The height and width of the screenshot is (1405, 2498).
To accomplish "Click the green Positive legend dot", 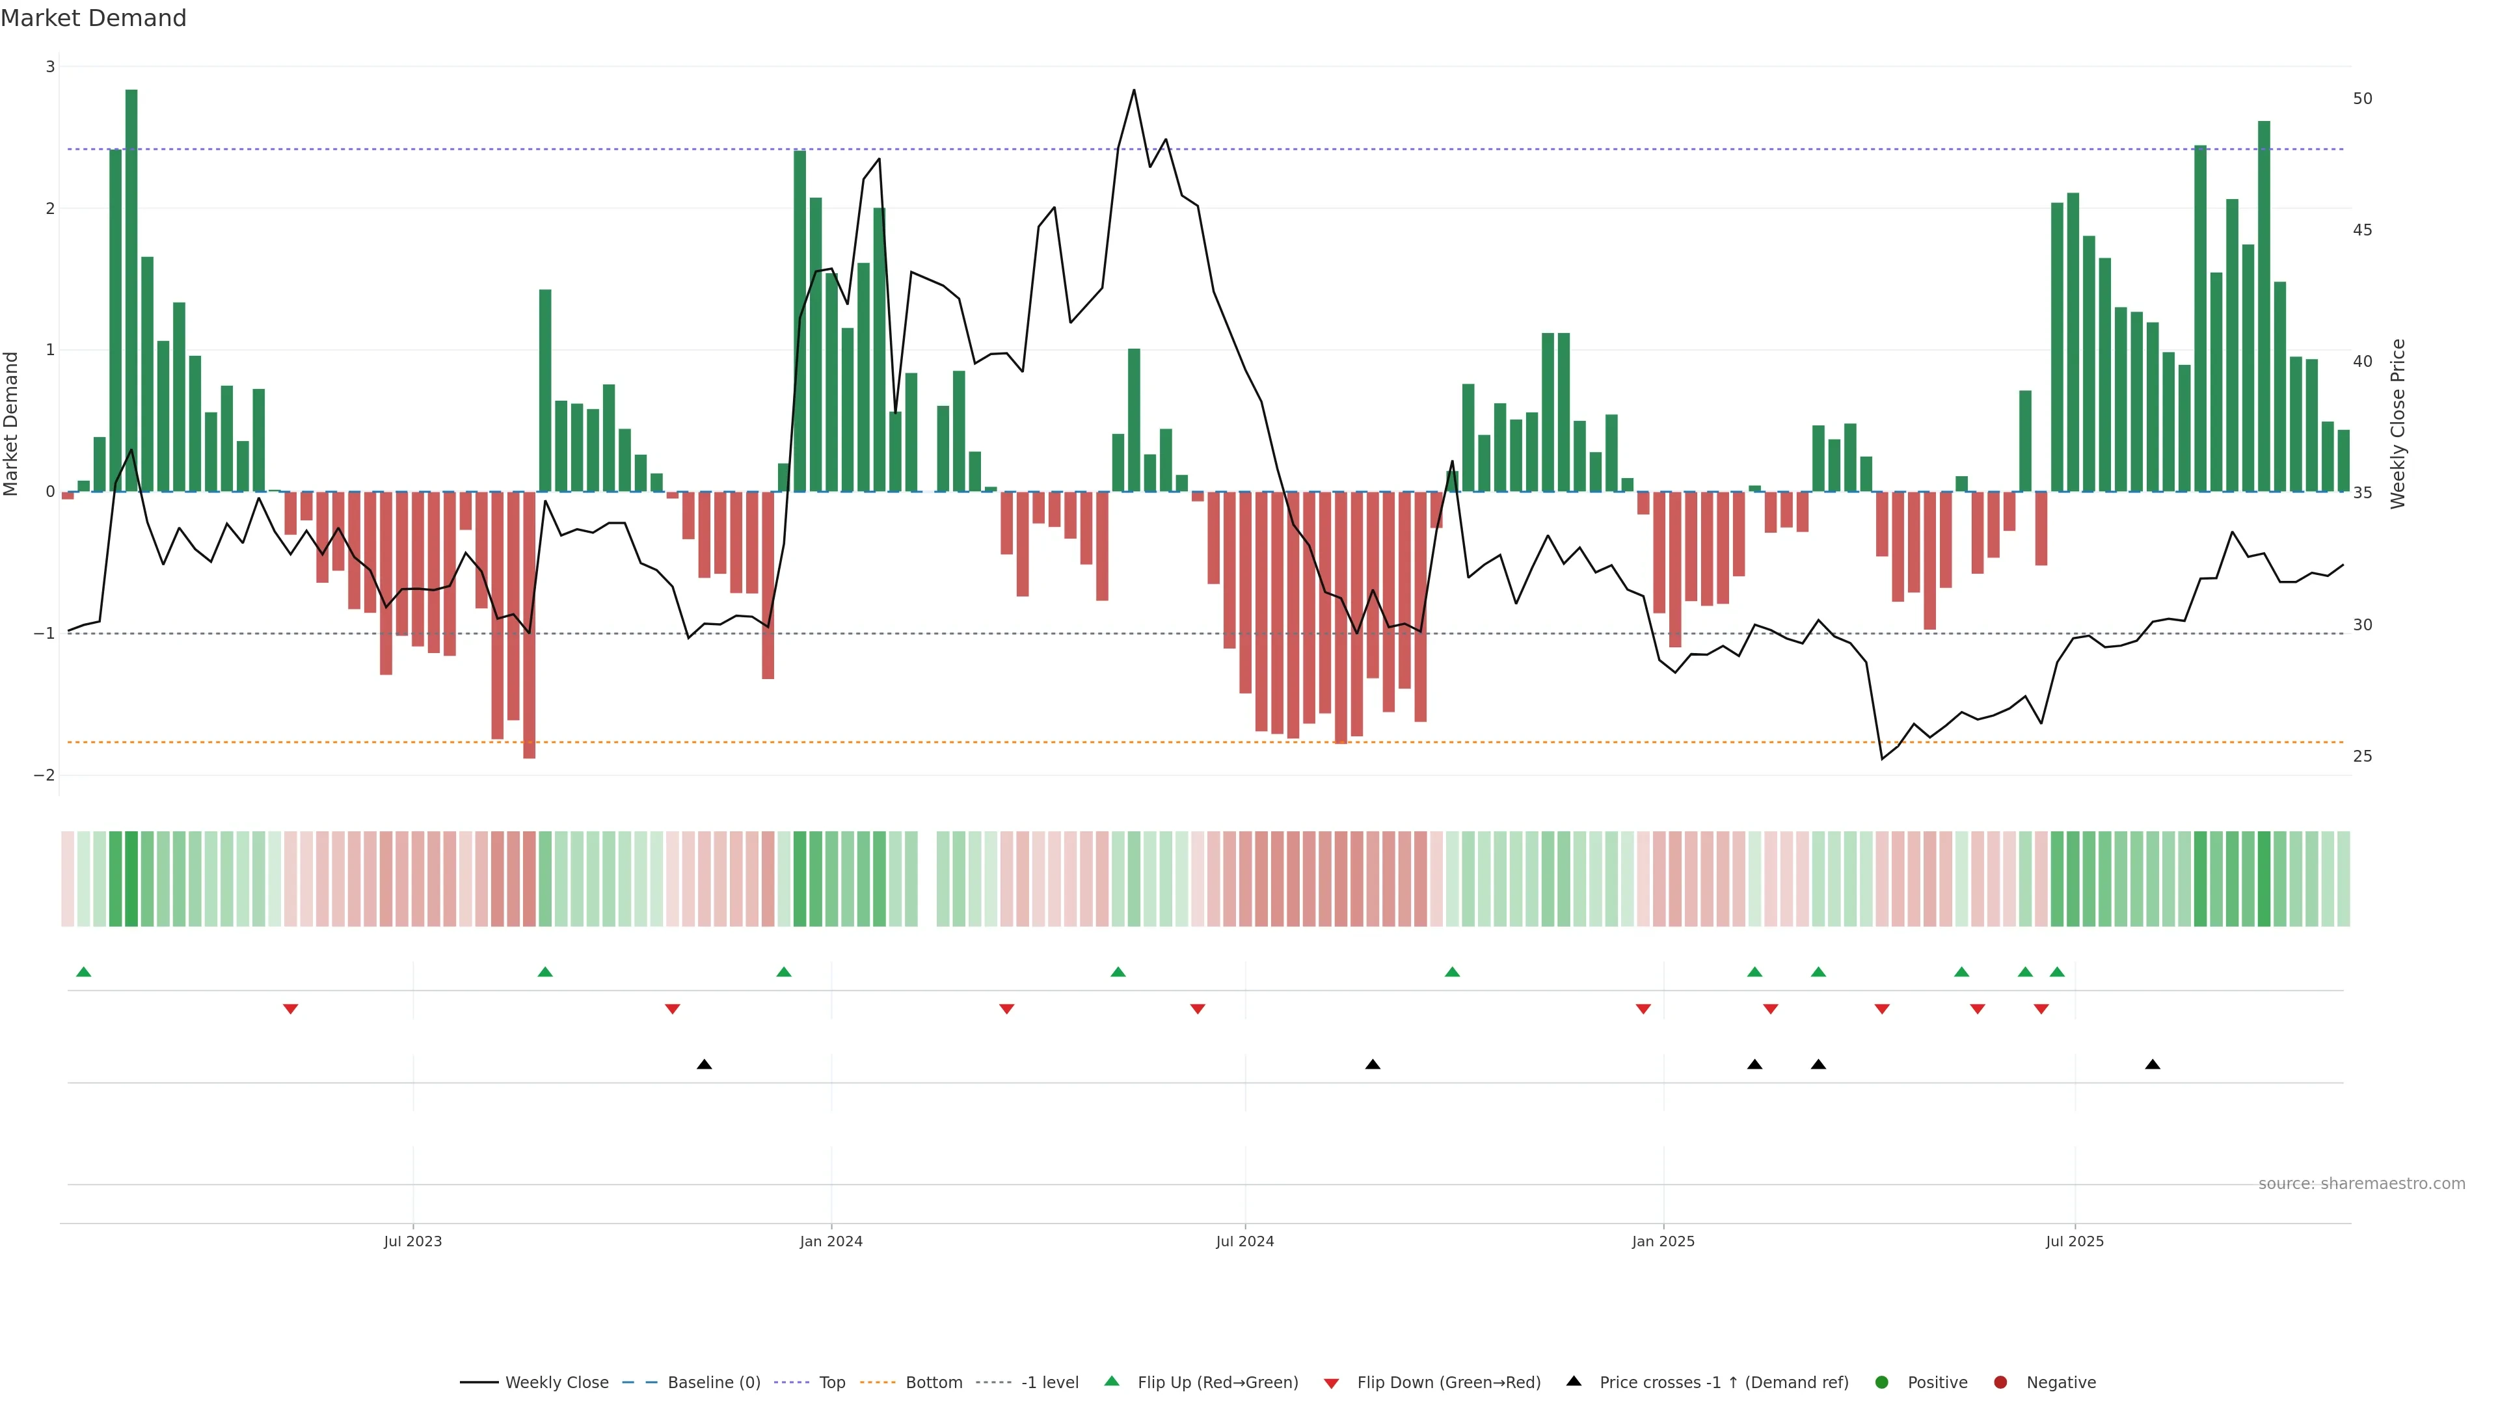I will pyautogui.click(x=1882, y=1382).
